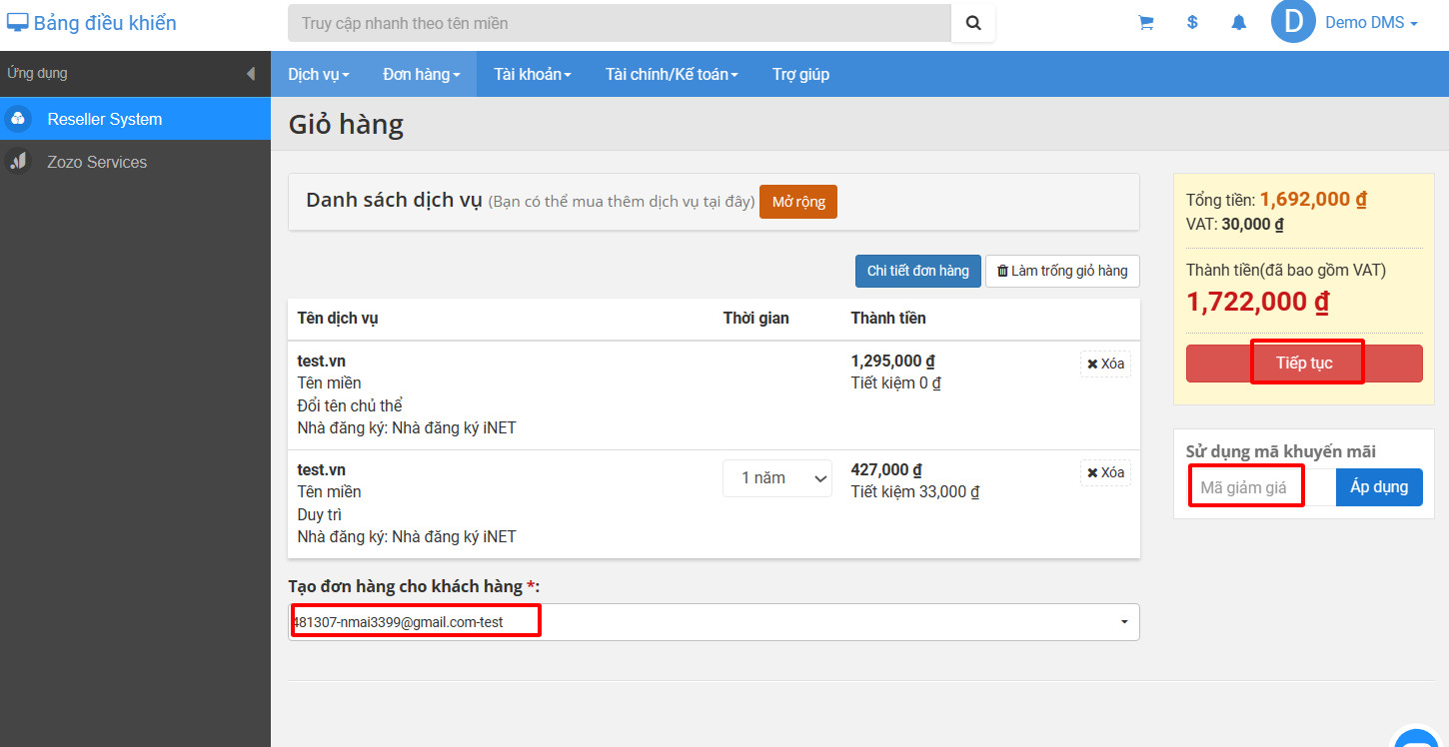Open the customer selection dropdown
Screen dimensions: 1449x747
[714, 622]
